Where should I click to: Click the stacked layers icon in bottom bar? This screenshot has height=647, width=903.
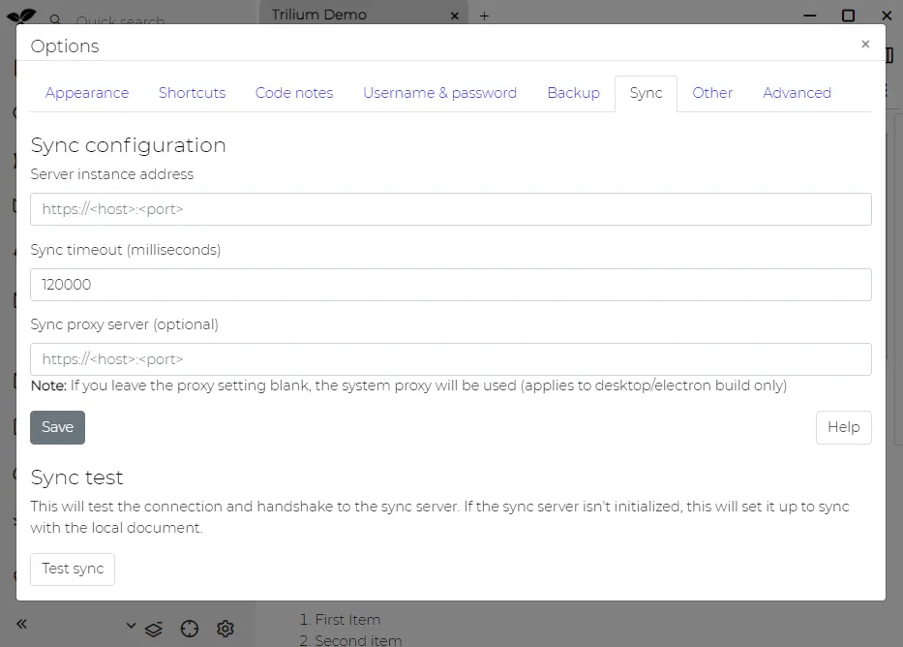[x=154, y=629]
